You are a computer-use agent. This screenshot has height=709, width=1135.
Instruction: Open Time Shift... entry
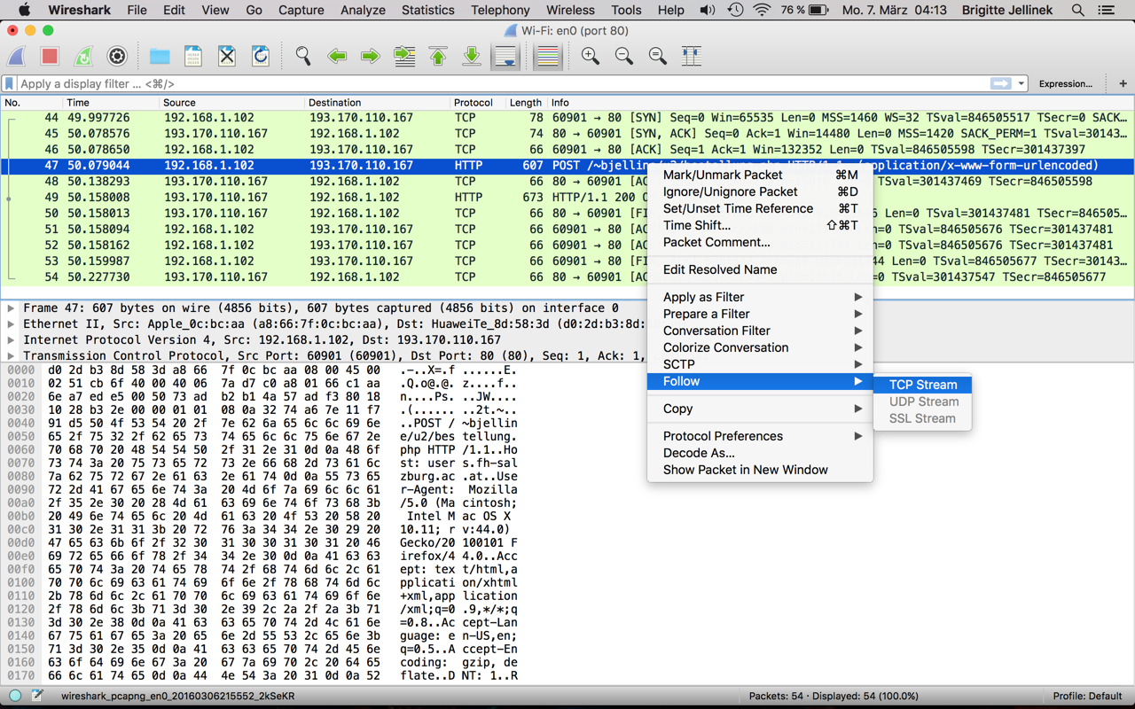[x=760, y=225]
